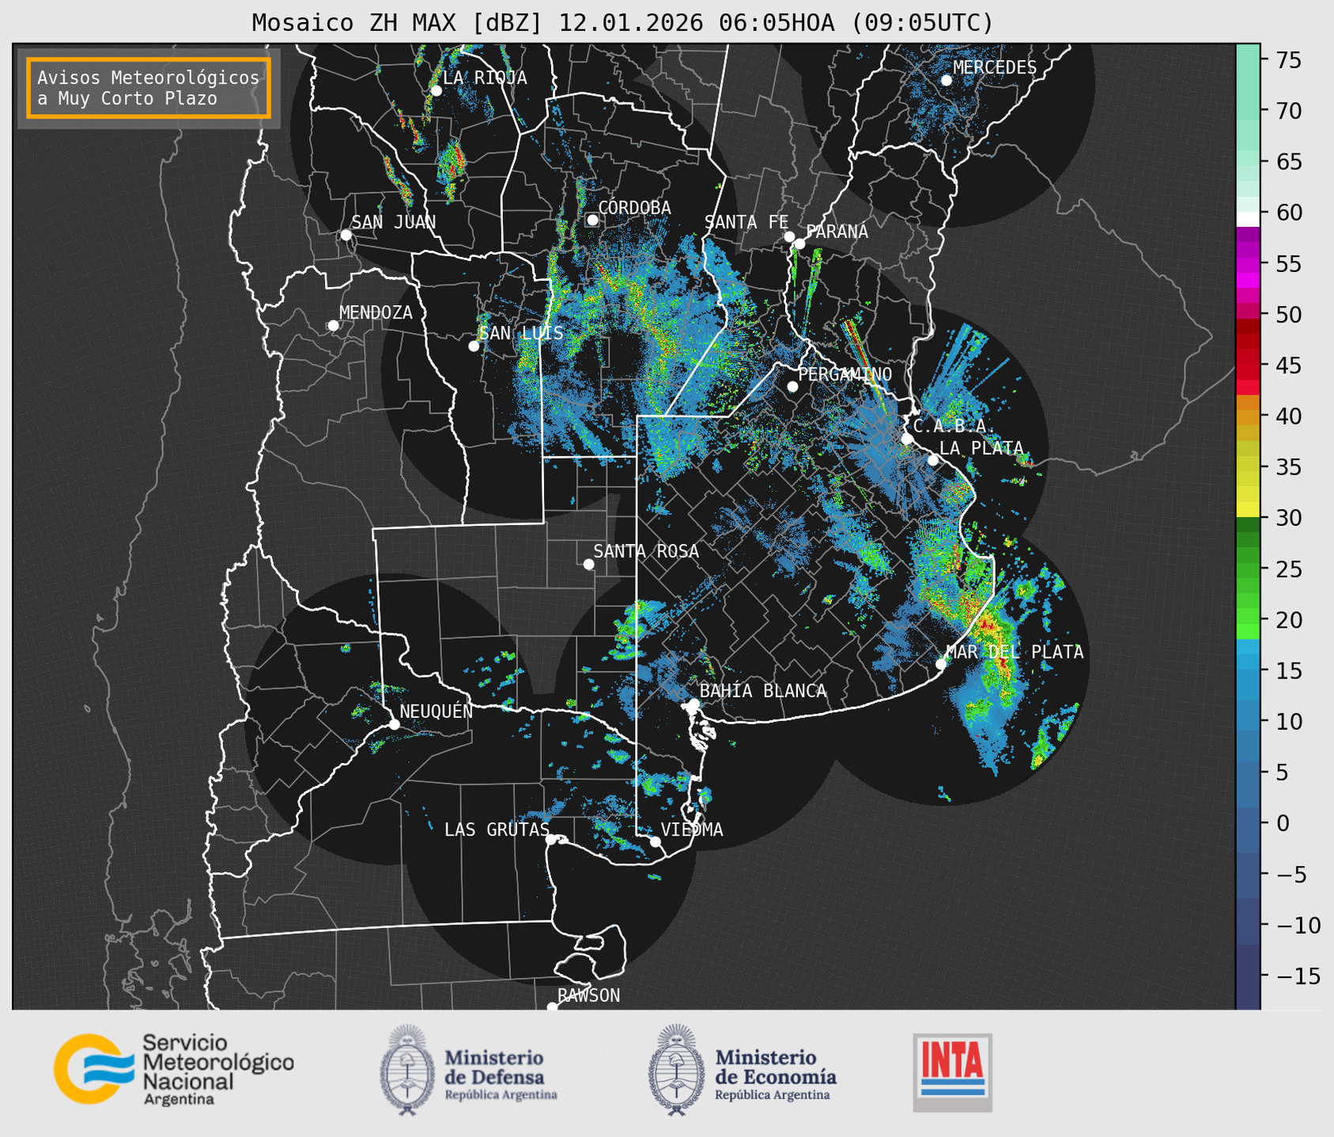Click the CÓRDOBA map label
Image resolution: width=1334 pixels, height=1137 pixels.
point(635,208)
